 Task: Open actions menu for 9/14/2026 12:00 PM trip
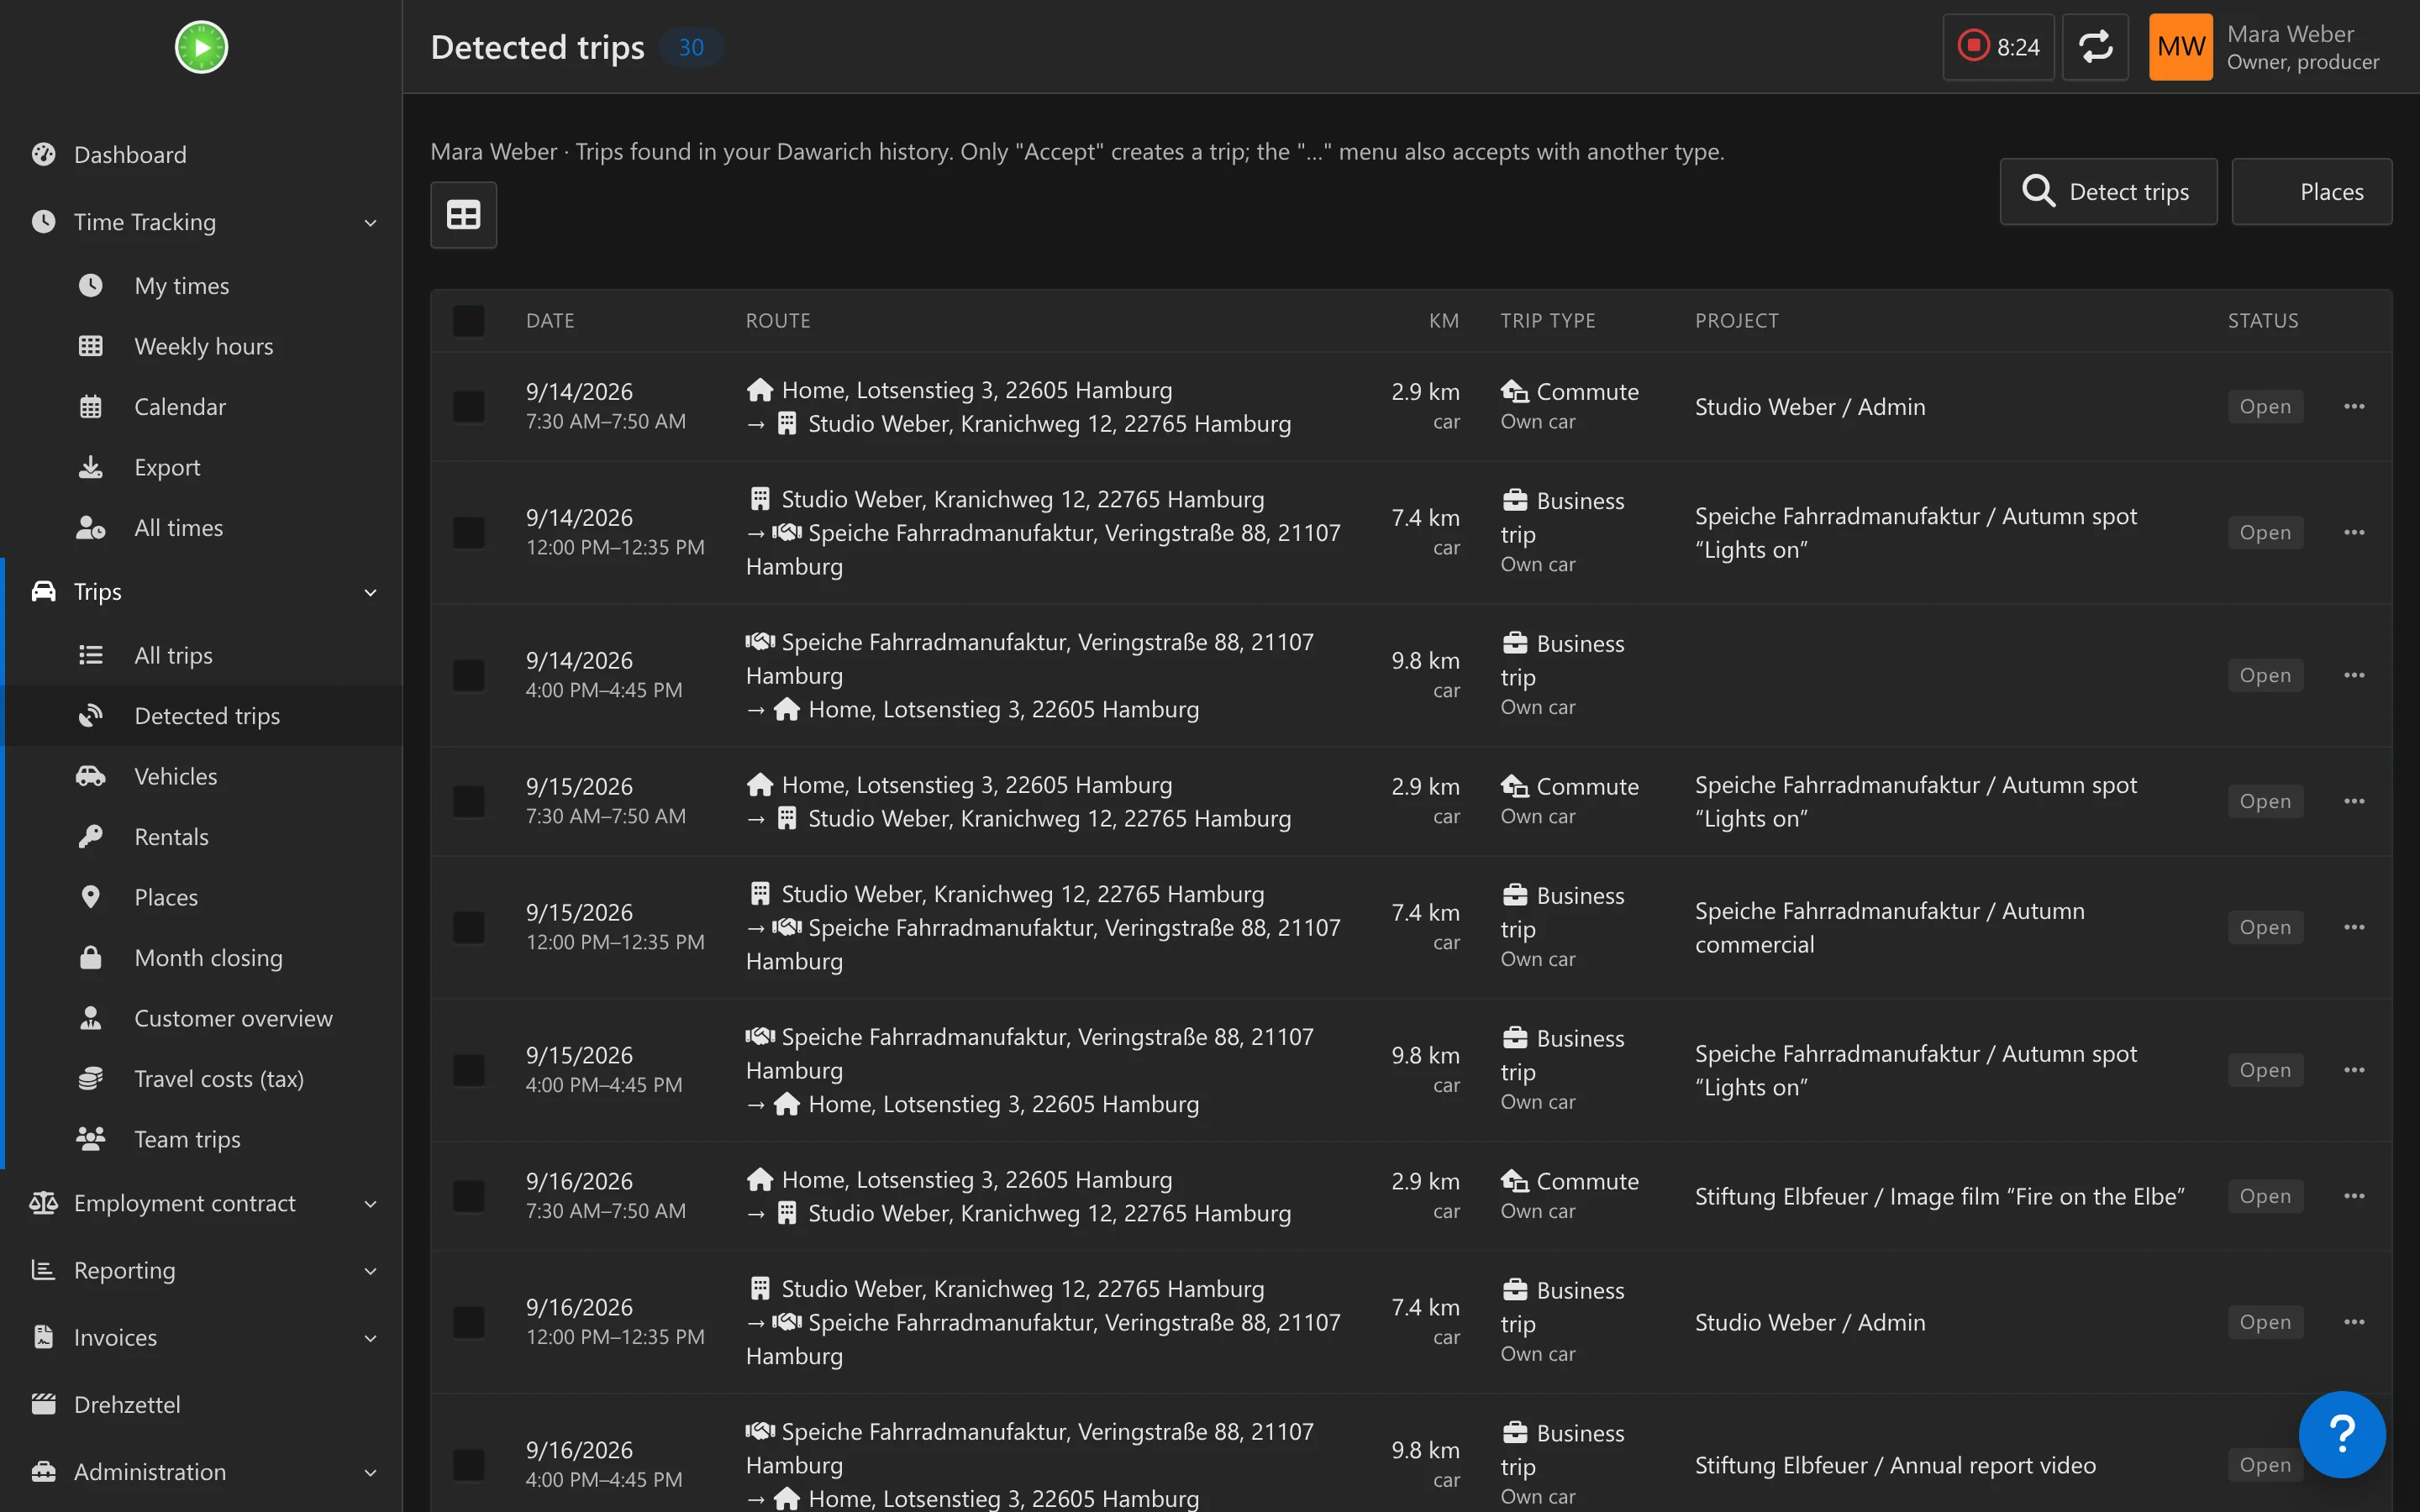(2354, 532)
